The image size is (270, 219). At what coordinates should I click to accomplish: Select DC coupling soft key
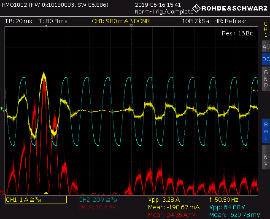click(x=266, y=59)
